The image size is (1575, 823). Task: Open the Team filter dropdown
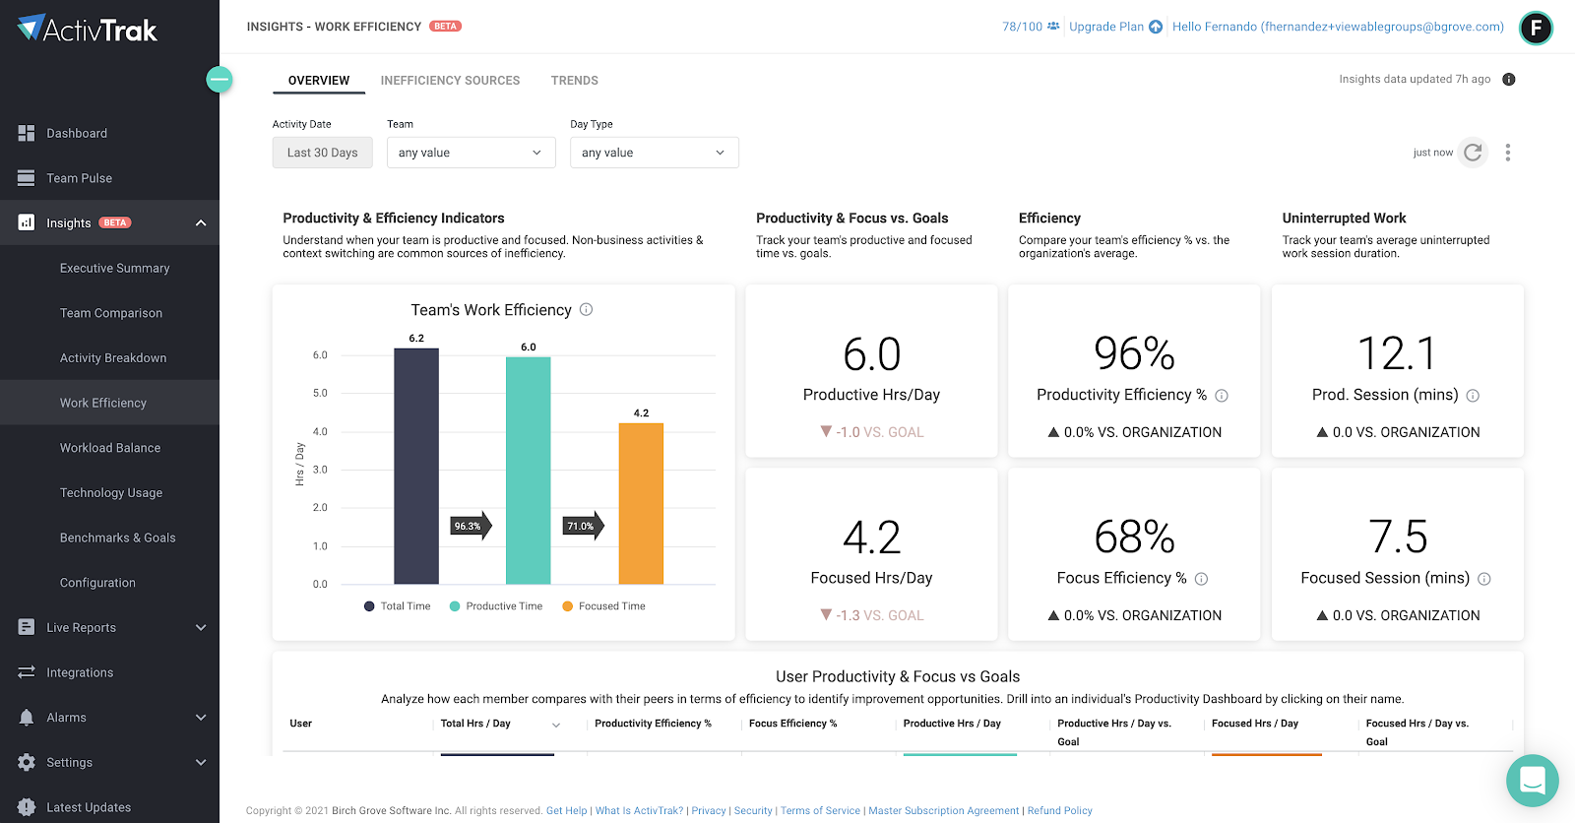(472, 153)
